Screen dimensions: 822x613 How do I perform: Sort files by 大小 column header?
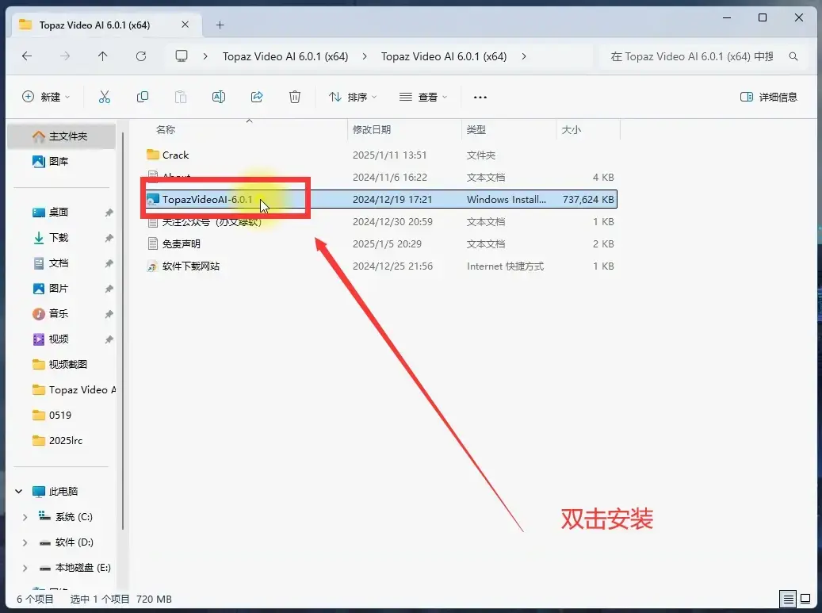(x=572, y=129)
